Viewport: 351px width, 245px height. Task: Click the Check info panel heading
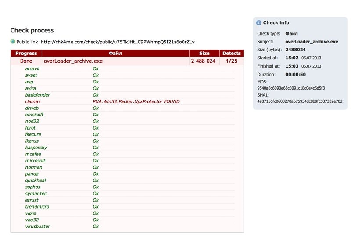(x=276, y=23)
